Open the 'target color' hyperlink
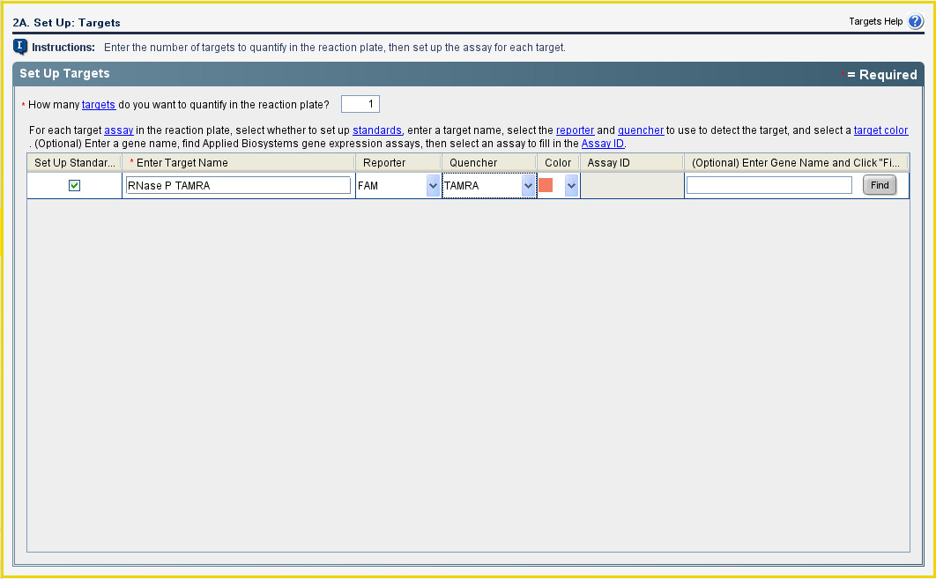 click(x=880, y=130)
